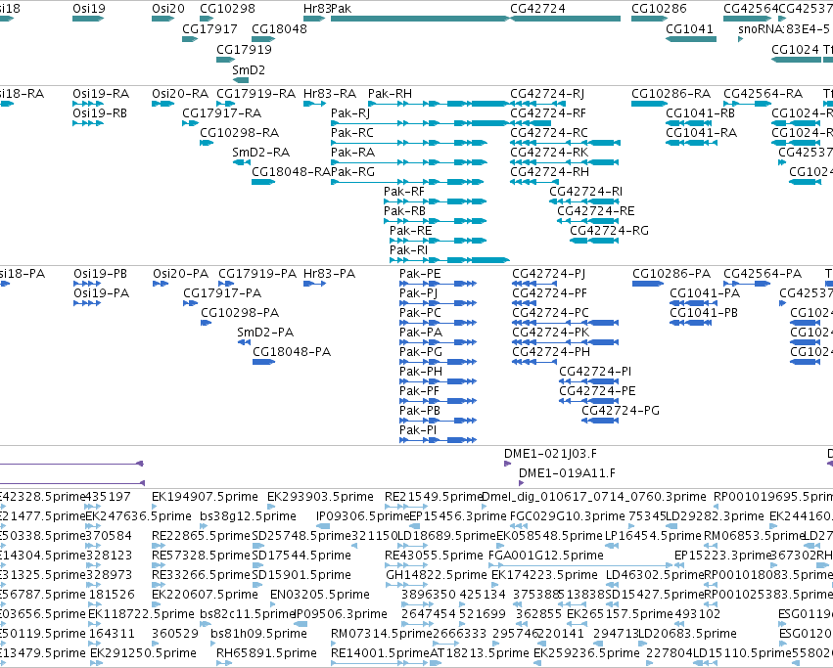Screen dimensions: 833x668
Task: Click the snoRNA:83E4-5 label
Action: click(x=784, y=28)
